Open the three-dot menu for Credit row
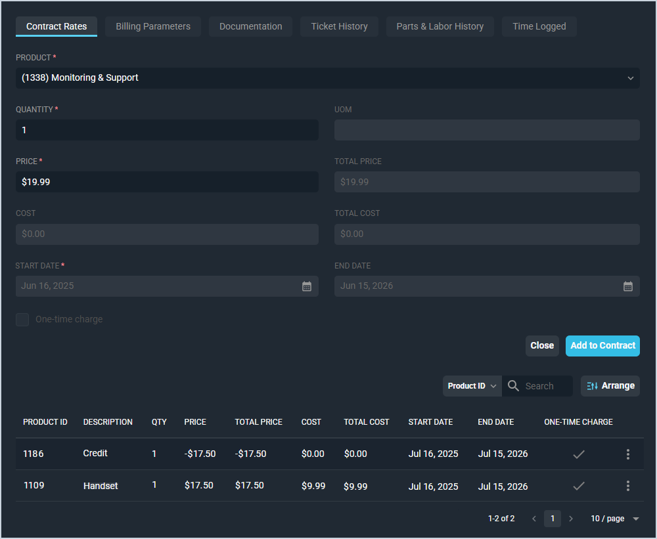Screen dimensions: 657x539 click(627, 454)
